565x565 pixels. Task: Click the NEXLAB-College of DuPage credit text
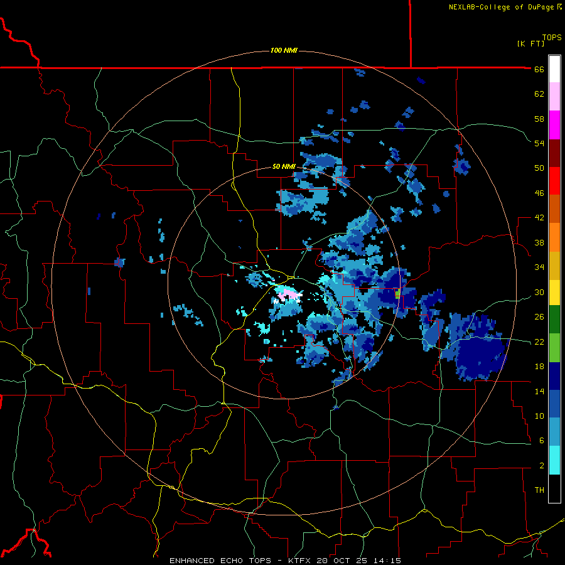pyautogui.click(x=501, y=7)
